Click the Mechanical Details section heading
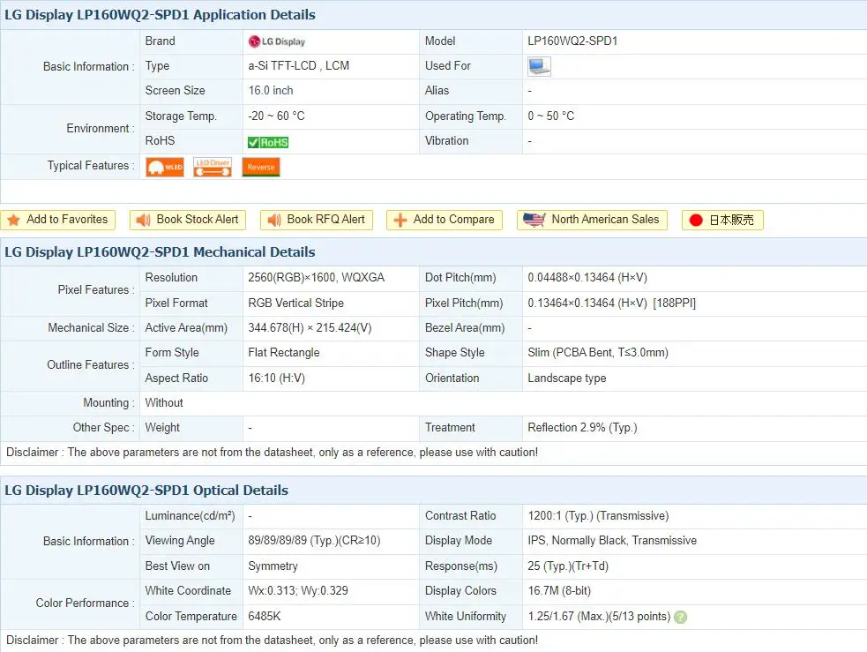This screenshot has width=867, height=652. [x=160, y=252]
